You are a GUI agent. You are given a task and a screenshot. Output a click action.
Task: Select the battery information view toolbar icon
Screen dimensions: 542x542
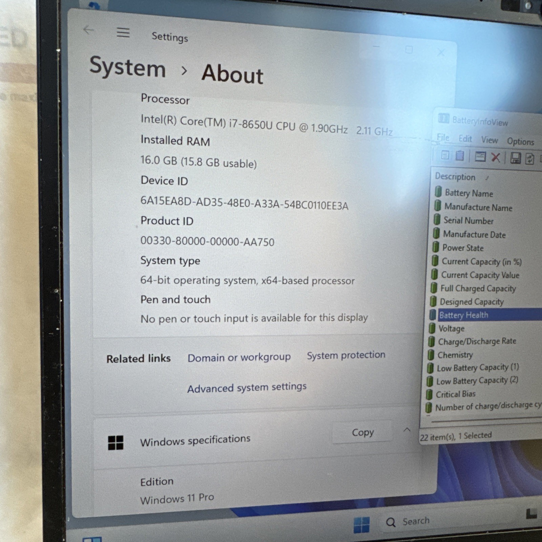[445, 155]
